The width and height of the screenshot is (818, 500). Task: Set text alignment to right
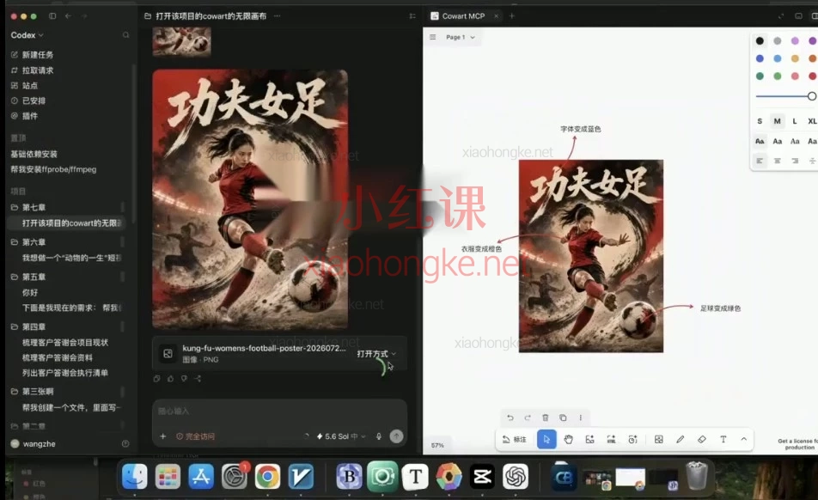tap(795, 161)
